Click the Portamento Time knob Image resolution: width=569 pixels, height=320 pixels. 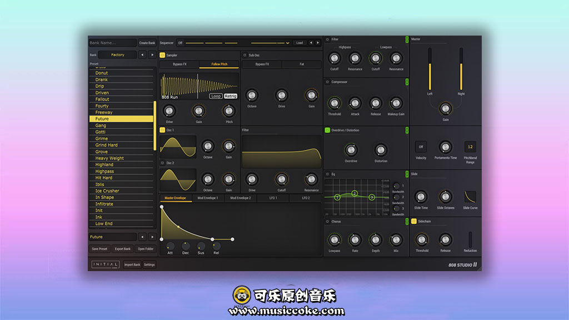tap(445, 147)
